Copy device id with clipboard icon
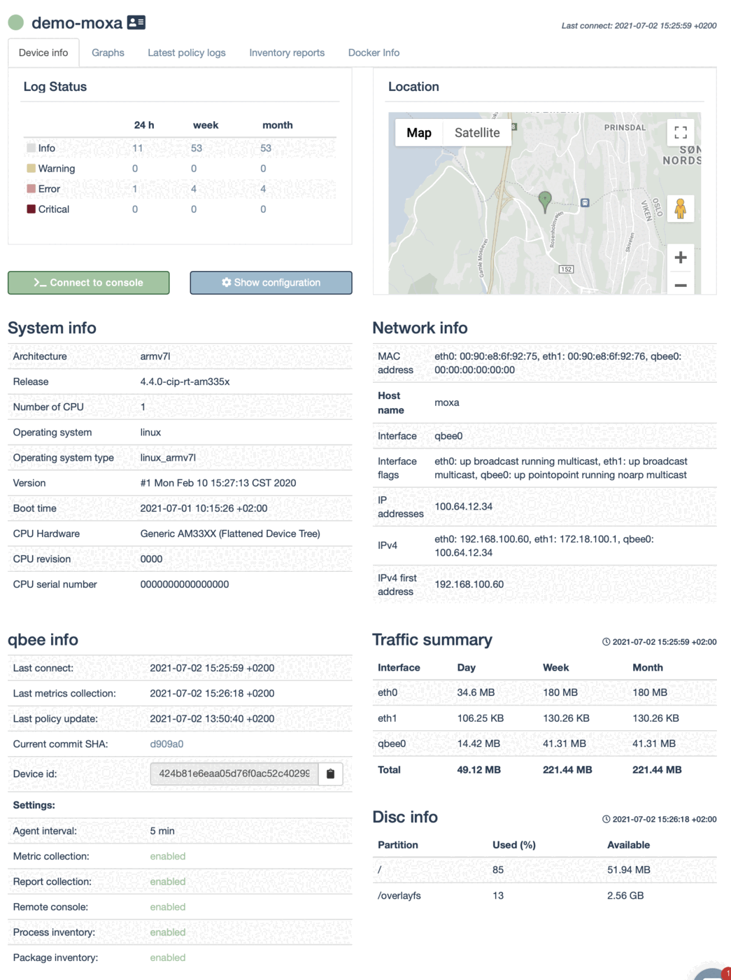Image resolution: width=731 pixels, height=980 pixels. (x=330, y=774)
